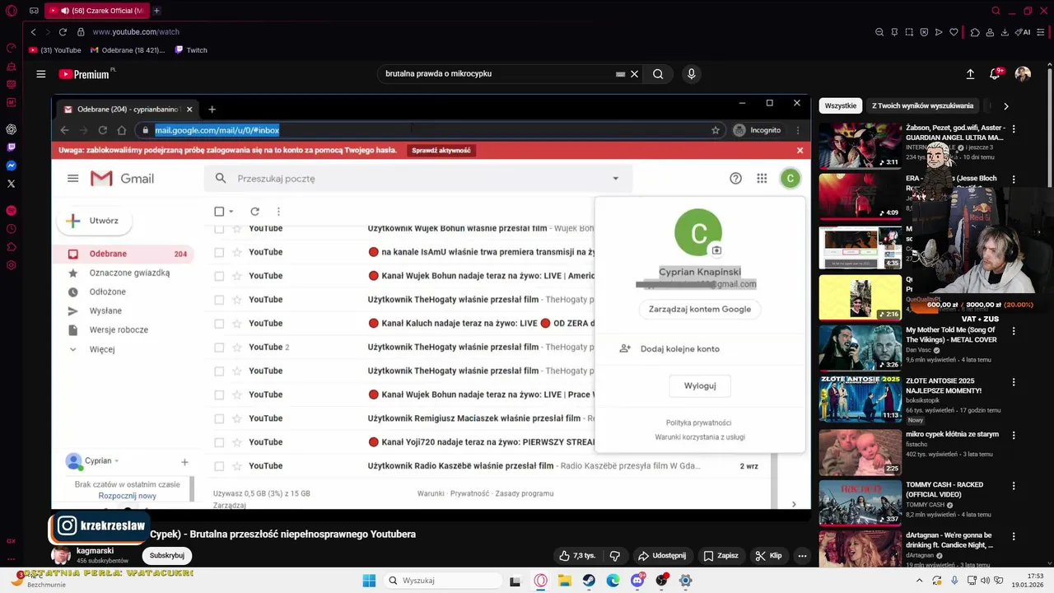Open File Explorer from taskbar

click(x=565, y=581)
